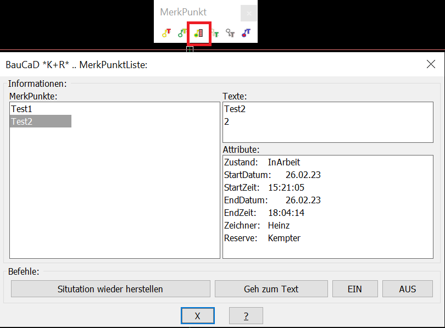Screen dimensions: 445x328
Task: Click the pale key with green T icon
Action: click(x=215, y=33)
